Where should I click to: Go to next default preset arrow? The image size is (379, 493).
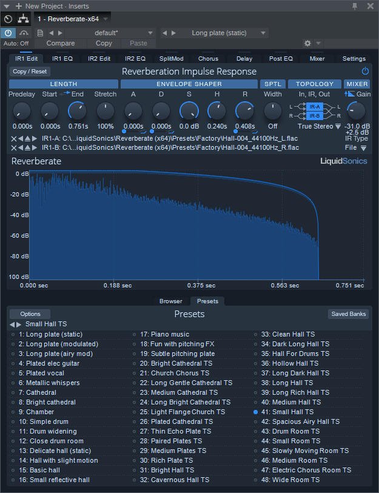60,33
